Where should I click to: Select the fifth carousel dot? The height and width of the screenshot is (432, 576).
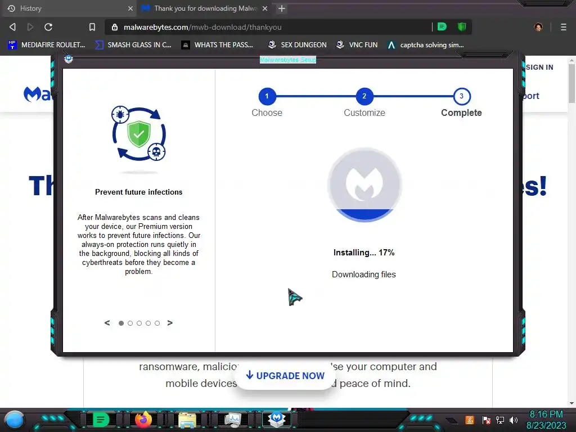tap(157, 323)
